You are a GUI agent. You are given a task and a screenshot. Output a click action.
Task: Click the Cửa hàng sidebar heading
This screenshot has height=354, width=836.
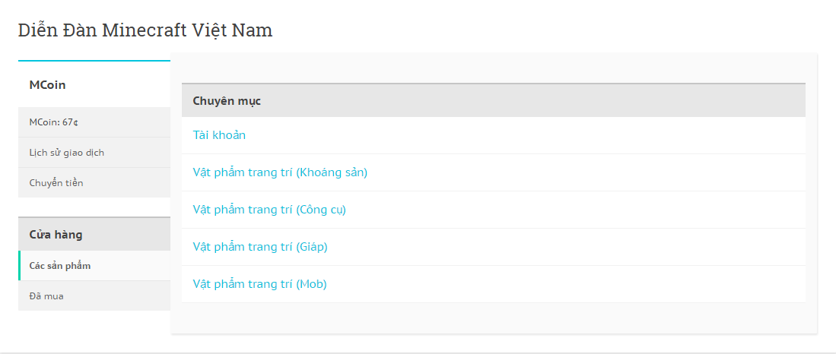tap(56, 235)
